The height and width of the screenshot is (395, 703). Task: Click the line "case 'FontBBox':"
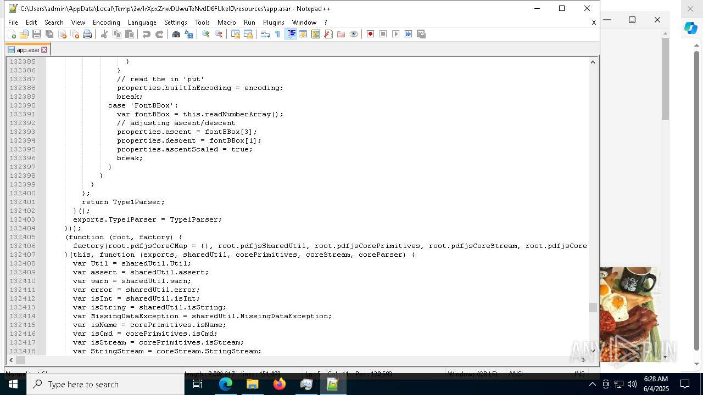(x=143, y=105)
